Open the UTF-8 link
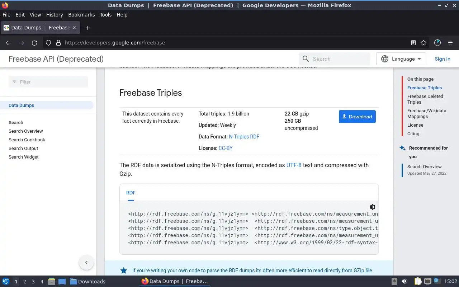 coord(294,165)
